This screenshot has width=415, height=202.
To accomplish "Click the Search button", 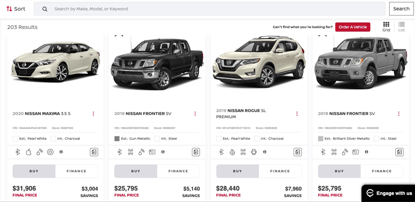I will 401,9.
